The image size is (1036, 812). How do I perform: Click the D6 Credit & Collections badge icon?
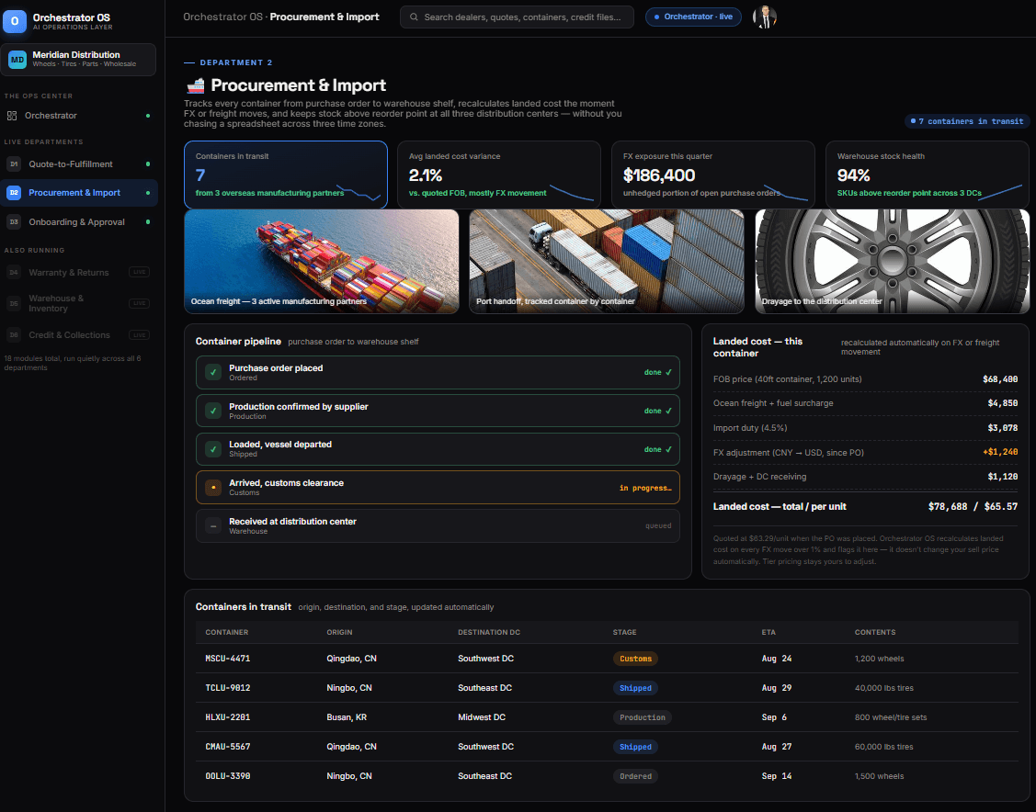(14, 334)
